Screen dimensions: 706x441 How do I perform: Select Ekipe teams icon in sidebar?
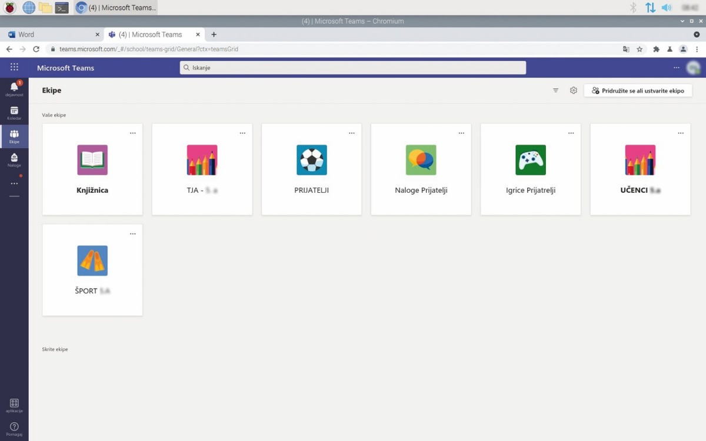click(x=14, y=136)
